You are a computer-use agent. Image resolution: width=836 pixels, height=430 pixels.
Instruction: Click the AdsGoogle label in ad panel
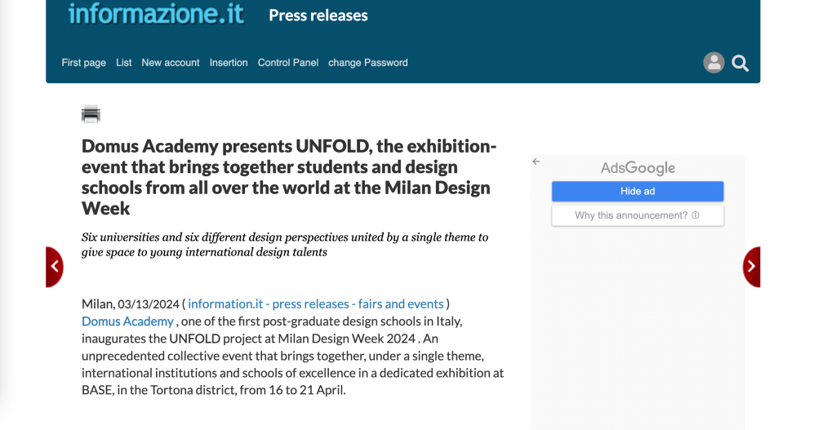point(638,168)
